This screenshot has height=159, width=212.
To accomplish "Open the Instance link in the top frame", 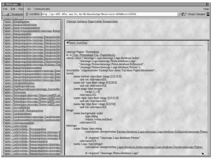I will click(x=82, y=22).
